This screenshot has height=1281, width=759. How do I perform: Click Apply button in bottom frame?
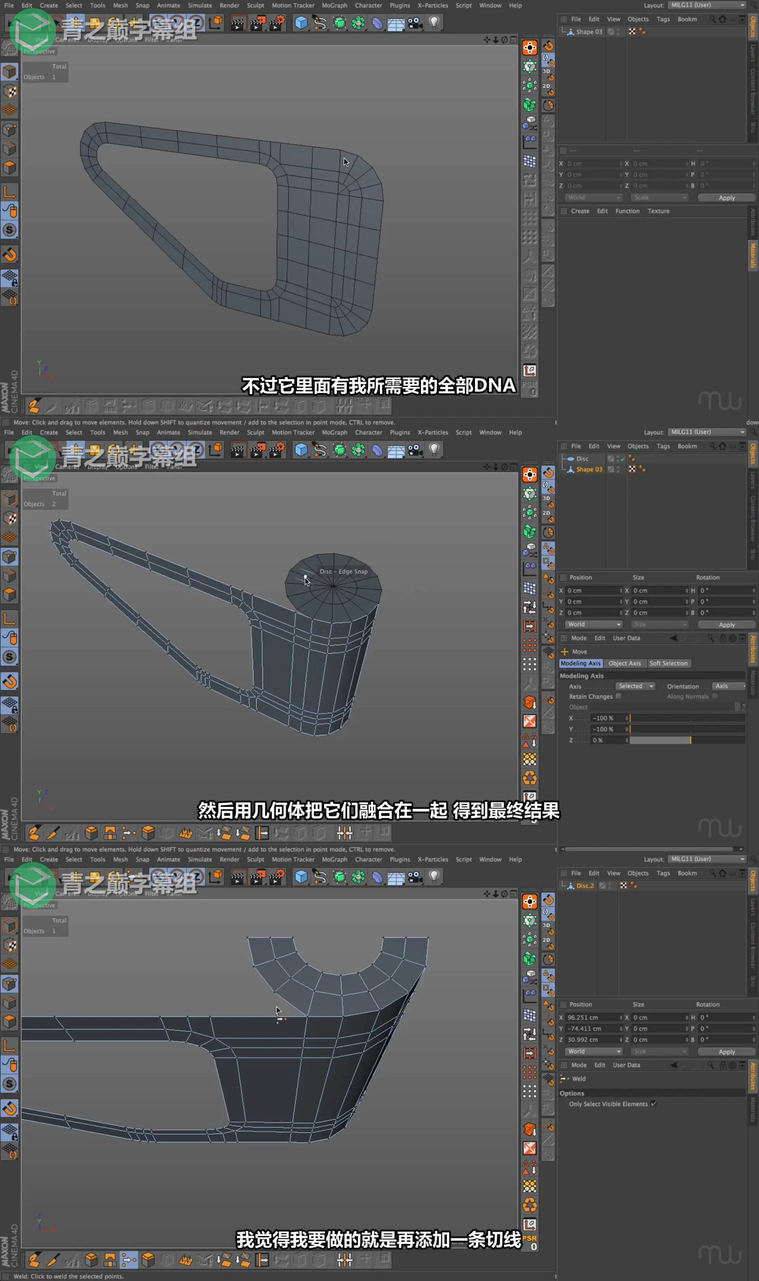click(726, 1051)
